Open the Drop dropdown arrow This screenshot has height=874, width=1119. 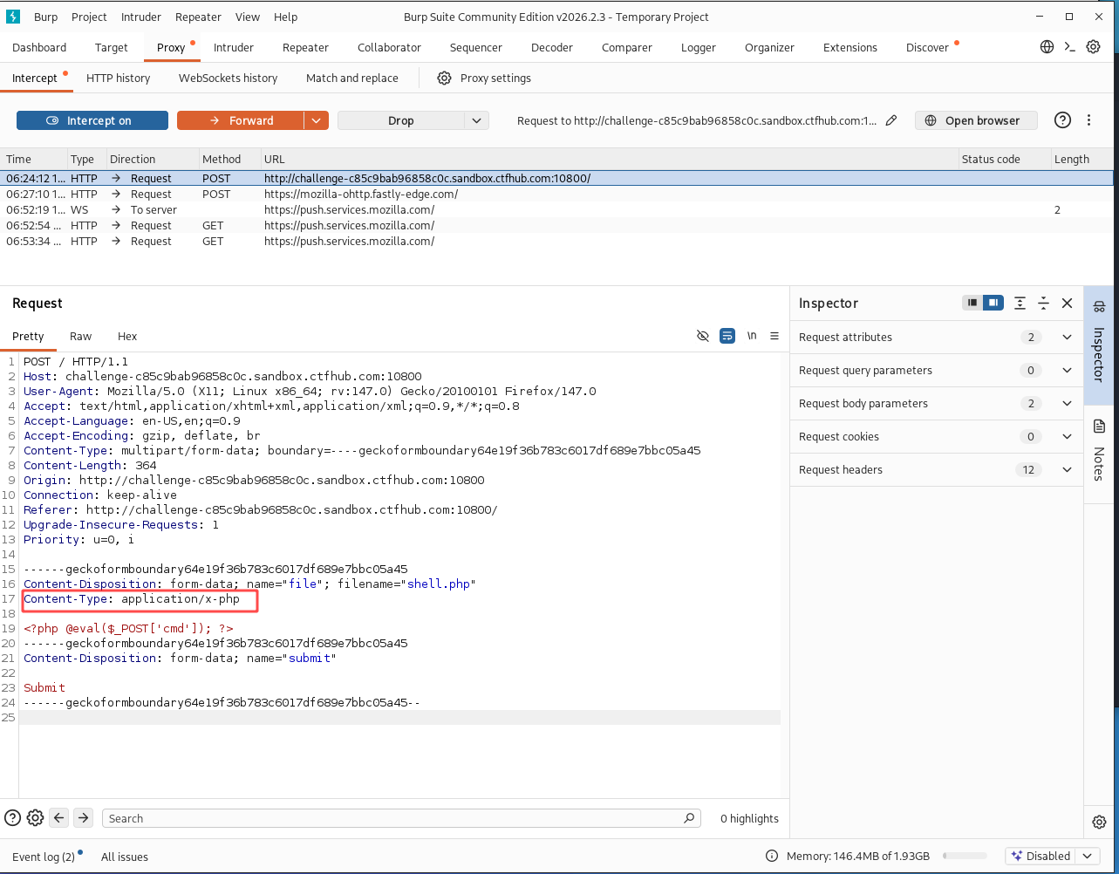click(476, 120)
